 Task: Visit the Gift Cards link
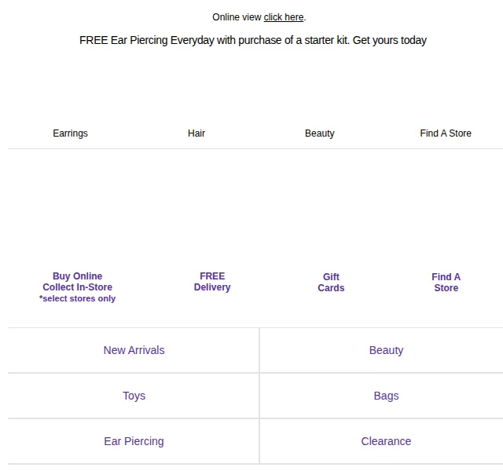click(331, 283)
